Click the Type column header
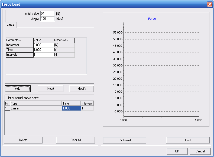Viewport: 214px width, 157px height. 36,103
